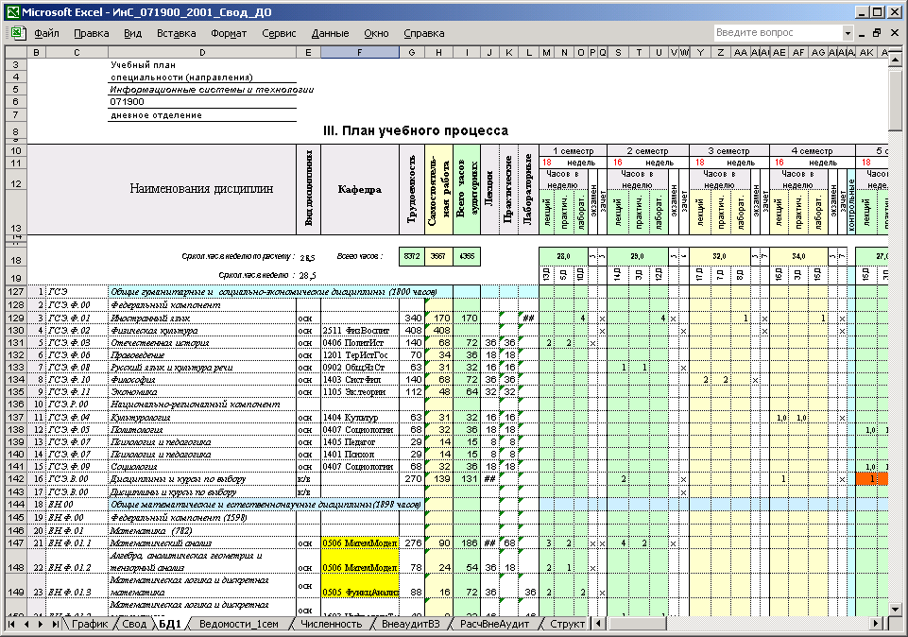Click the vertical scrollbar up arrow
The width and height of the screenshot is (908, 637).
894,59
